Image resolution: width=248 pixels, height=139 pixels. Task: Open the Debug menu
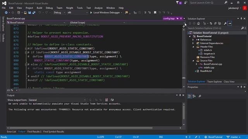49,8
